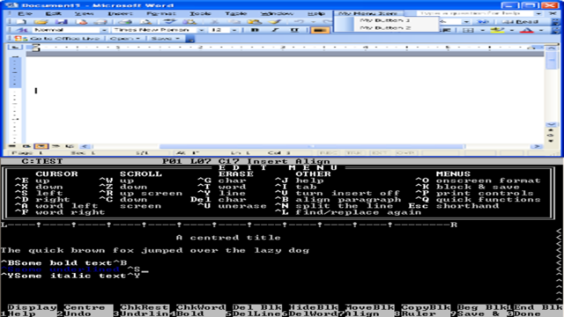Open the Insert menu
The height and width of the screenshot is (317, 564).
coord(120,13)
